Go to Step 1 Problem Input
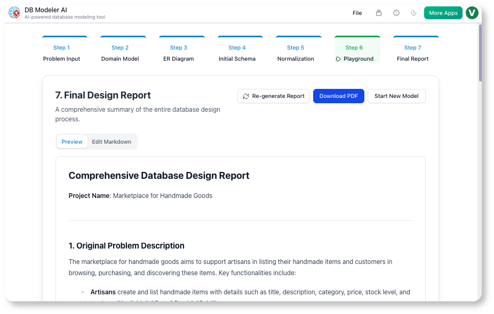The width and height of the screenshot is (494, 314). pyautogui.click(x=61, y=53)
